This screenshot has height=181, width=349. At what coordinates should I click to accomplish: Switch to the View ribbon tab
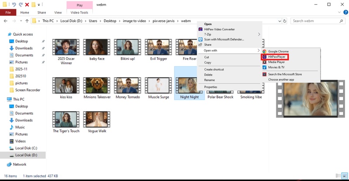58,13
